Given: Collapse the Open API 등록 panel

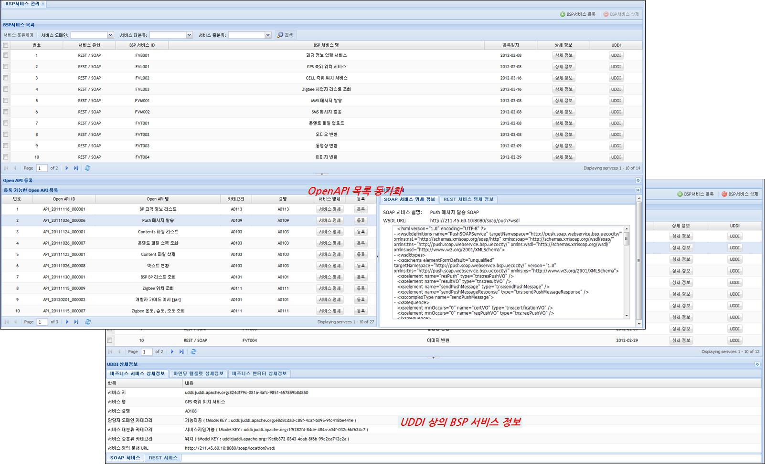Looking at the screenshot, I should pos(638,180).
